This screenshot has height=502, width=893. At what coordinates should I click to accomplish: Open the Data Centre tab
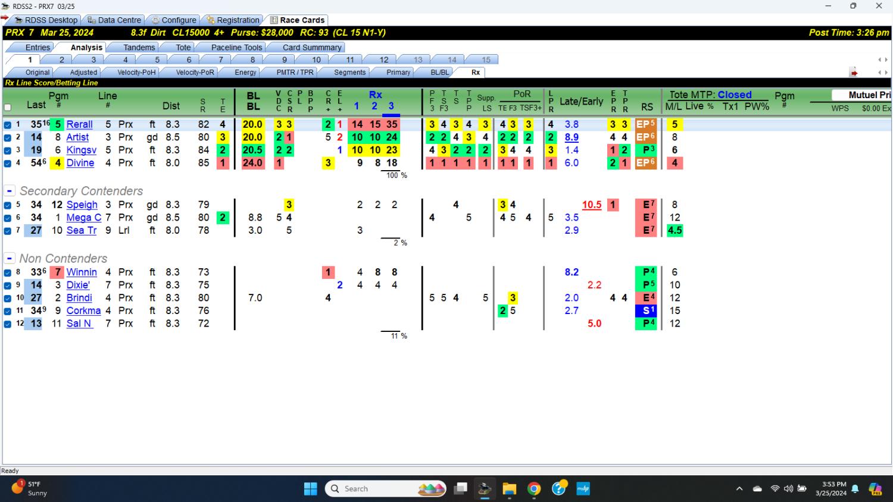coord(114,20)
